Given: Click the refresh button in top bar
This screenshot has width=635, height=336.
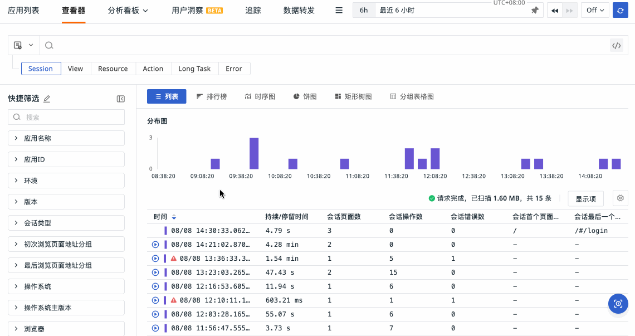Looking at the screenshot, I should point(620,11).
